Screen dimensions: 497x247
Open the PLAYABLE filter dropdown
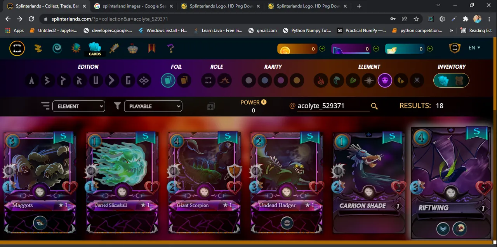point(153,106)
